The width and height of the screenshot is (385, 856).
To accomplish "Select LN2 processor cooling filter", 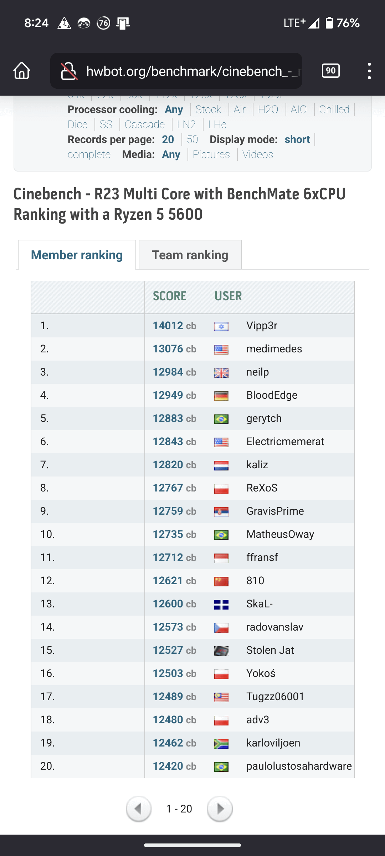I will coord(186,124).
